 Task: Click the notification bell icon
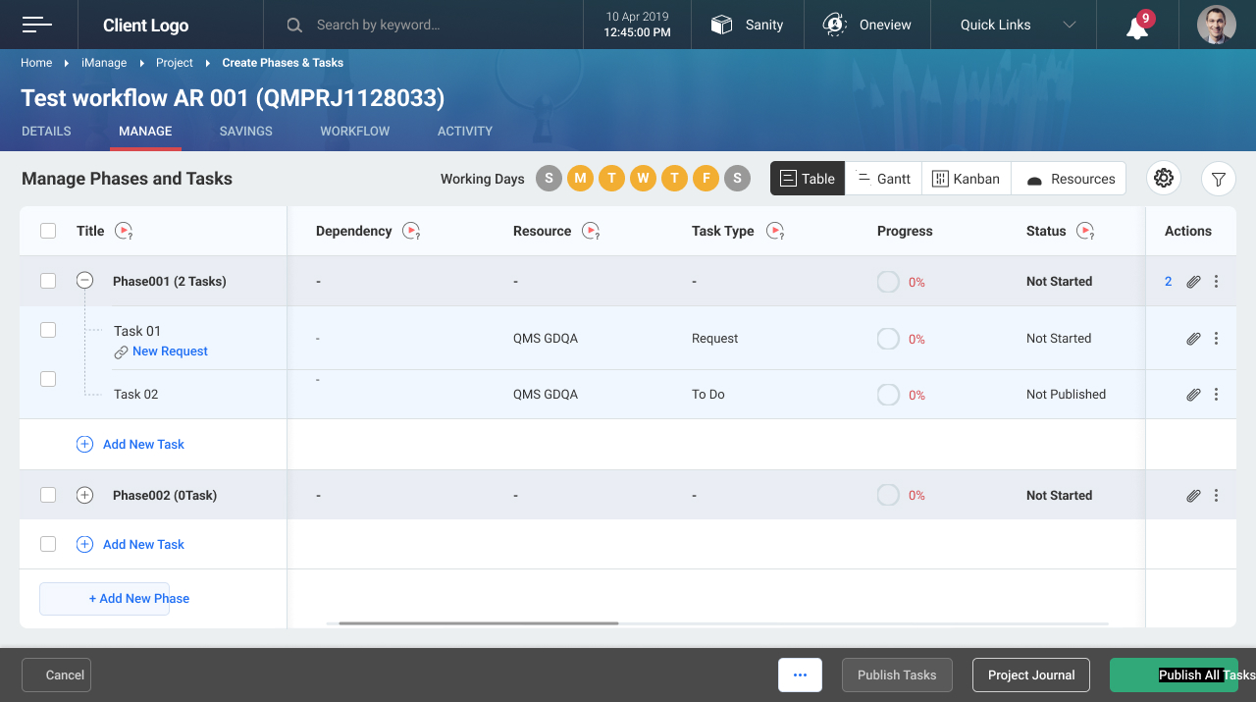(1137, 27)
